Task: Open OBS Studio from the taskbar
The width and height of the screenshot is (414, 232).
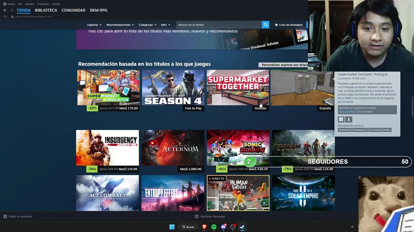Action: tap(233, 227)
